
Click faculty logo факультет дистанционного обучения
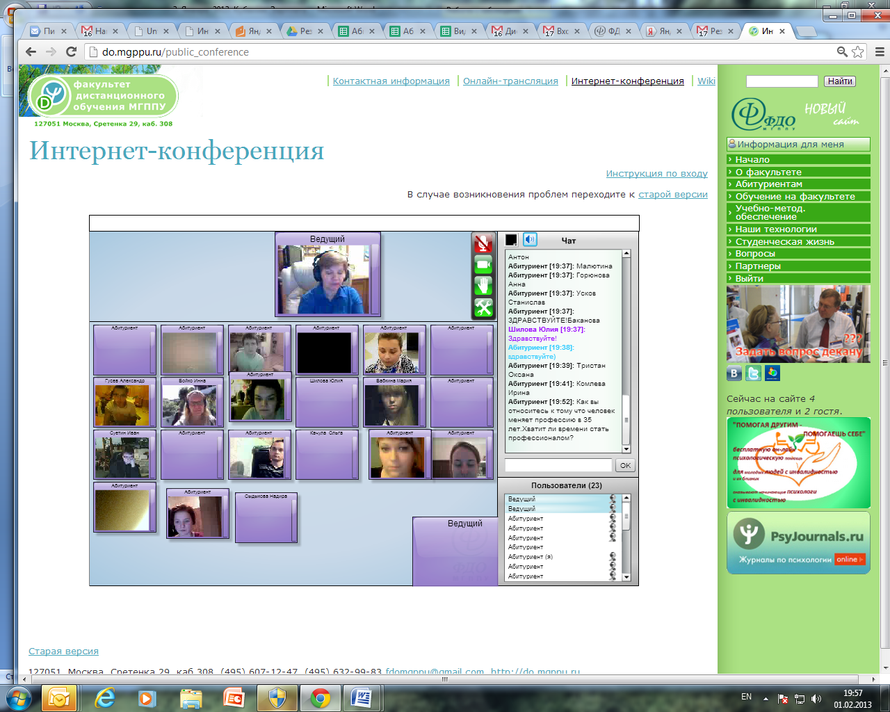[103, 96]
